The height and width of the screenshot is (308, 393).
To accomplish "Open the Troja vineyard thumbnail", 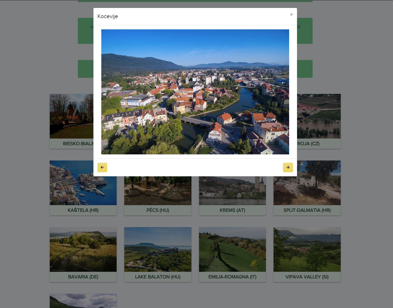I will (x=319, y=116).
